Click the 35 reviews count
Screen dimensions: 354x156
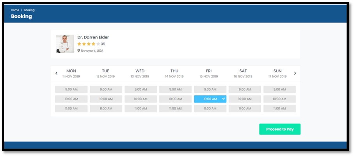pos(103,44)
